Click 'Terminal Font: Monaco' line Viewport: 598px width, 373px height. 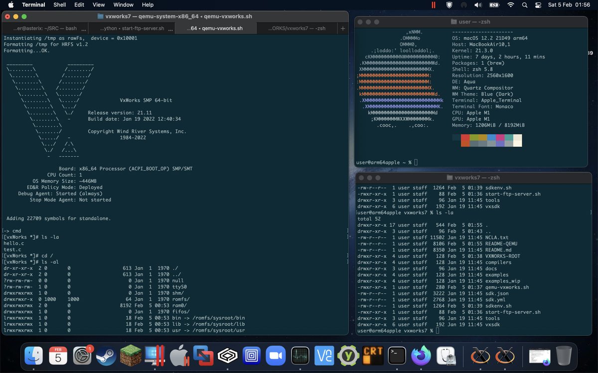click(x=485, y=106)
